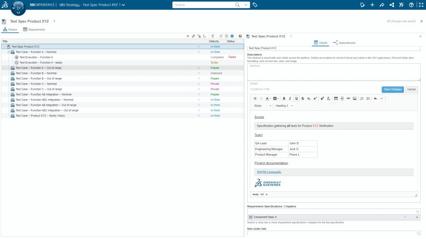
Task: Click the plus icon in the test tree toolbar
Action: point(188,36)
